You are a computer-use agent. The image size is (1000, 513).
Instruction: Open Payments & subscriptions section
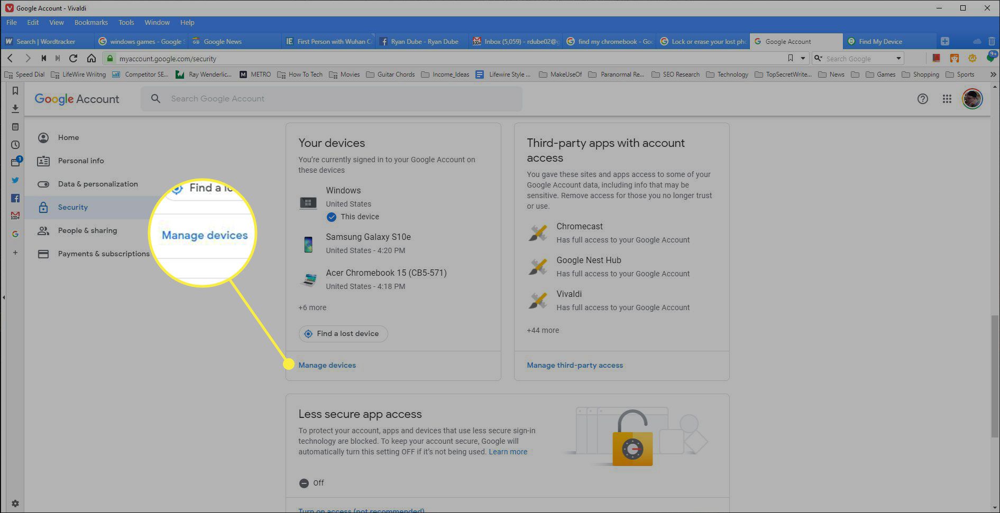(104, 254)
